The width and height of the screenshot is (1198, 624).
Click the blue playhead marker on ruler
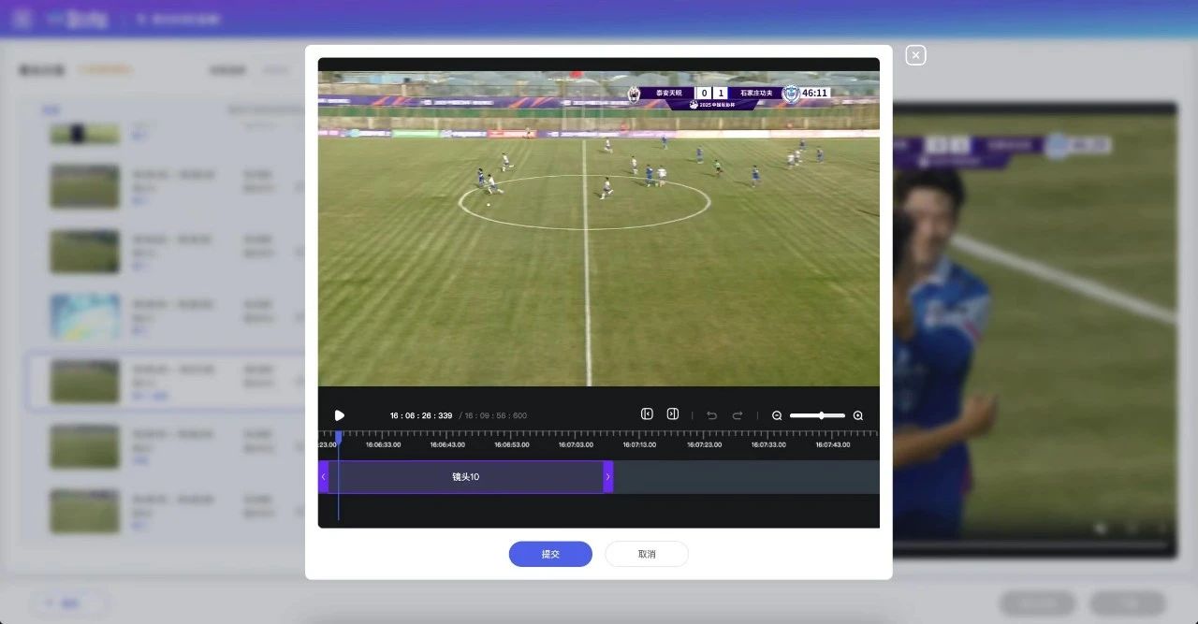[339, 436]
